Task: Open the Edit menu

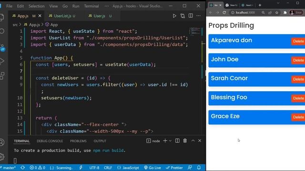Action: (20, 6)
